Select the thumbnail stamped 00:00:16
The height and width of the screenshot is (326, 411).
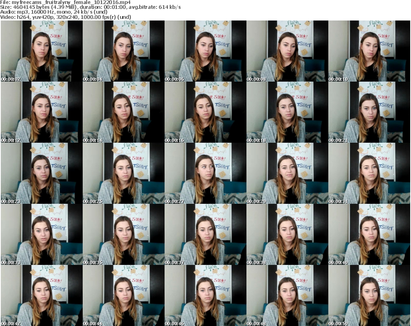205,112
